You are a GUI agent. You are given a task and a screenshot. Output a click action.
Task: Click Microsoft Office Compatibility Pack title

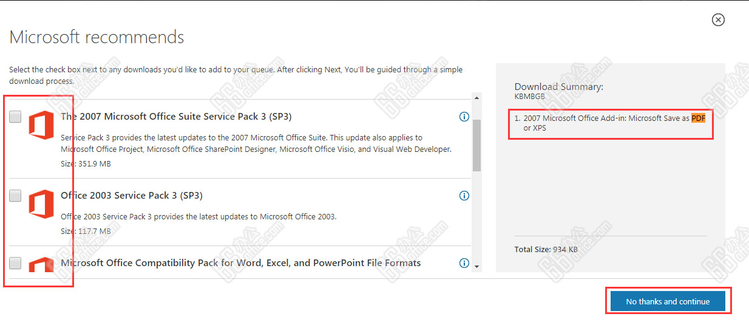click(240, 263)
